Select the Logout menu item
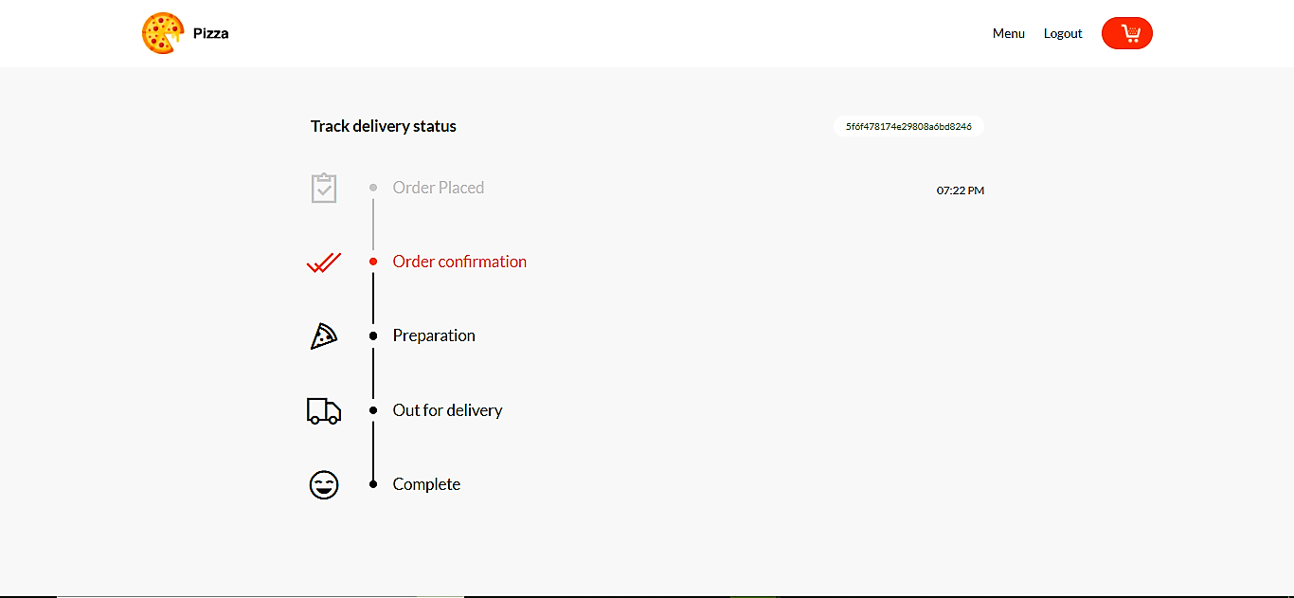The height and width of the screenshot is (598, 1294). click(1062, 33)
